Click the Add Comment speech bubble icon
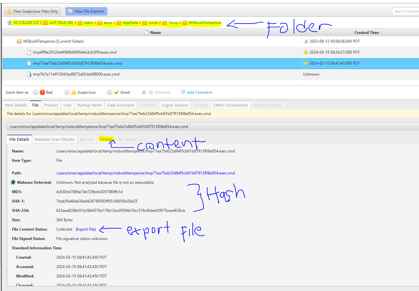 point(183,92)
